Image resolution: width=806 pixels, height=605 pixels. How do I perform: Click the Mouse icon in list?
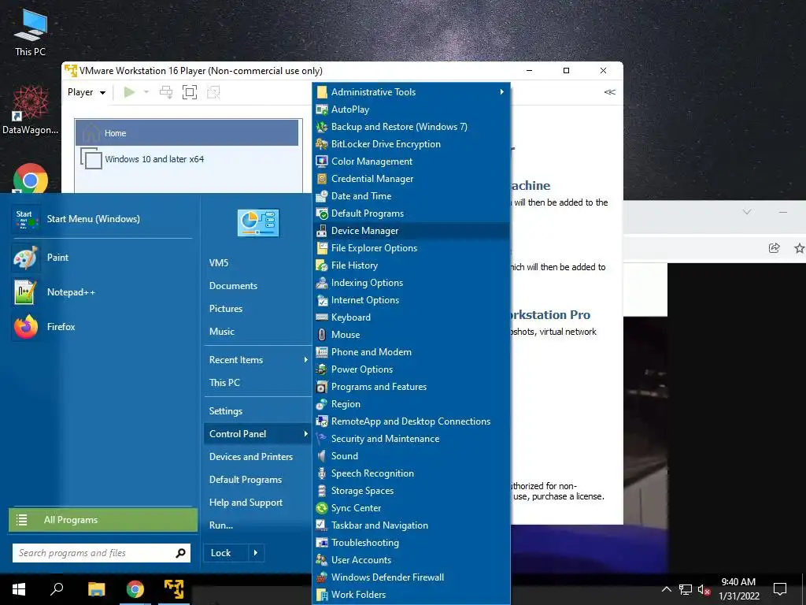click(322, 334)
